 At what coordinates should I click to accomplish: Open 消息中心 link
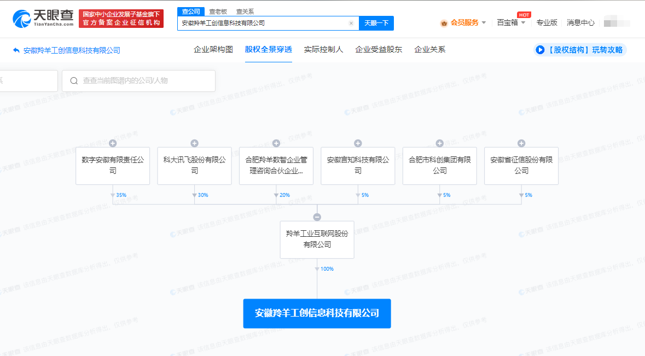(580, 22)
